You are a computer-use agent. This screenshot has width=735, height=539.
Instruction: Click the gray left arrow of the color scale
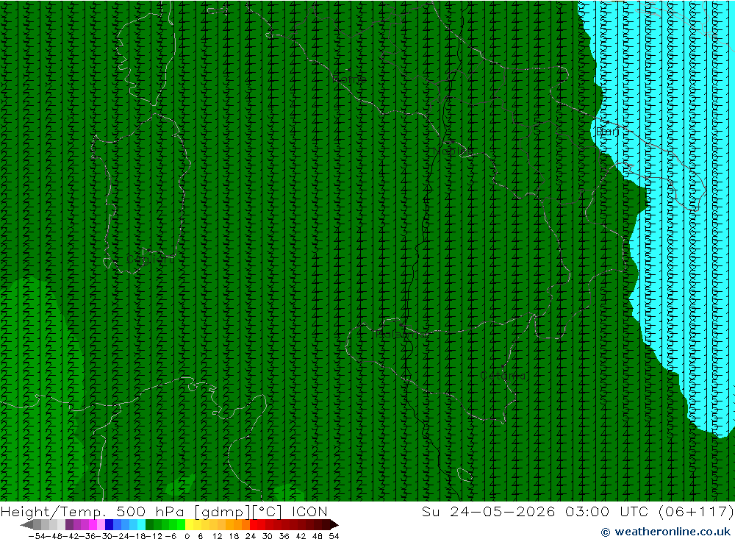(x=26, y=524)
